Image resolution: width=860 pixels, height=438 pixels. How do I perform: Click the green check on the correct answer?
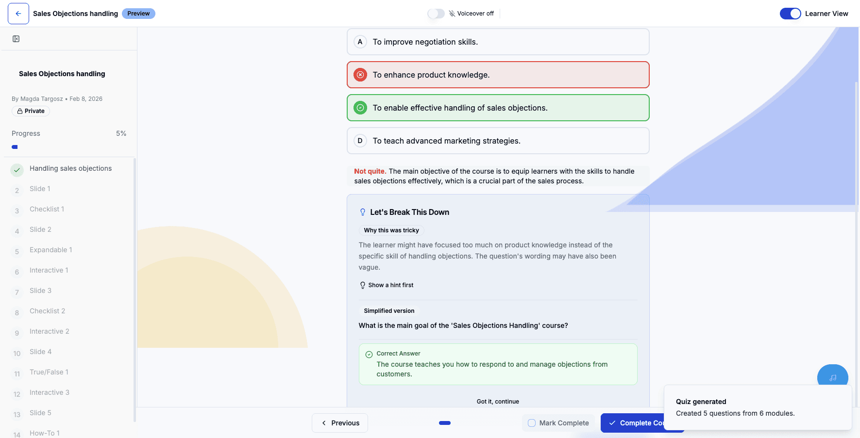[368, 353]
